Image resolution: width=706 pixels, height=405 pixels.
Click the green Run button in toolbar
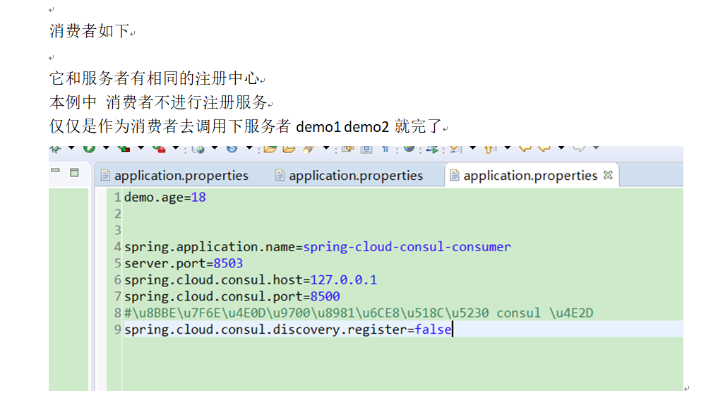tap(89, 148)
